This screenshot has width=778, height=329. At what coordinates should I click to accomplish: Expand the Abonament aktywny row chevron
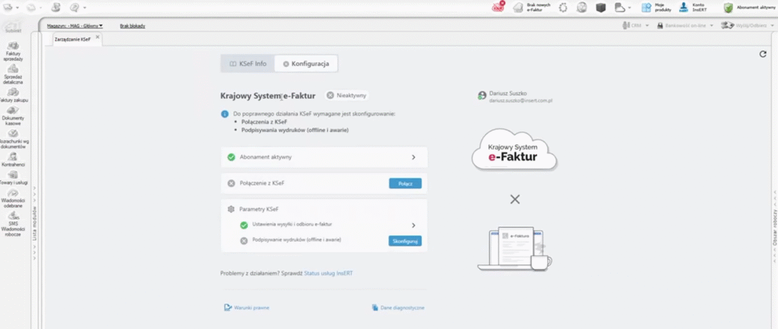pos(413,157)
